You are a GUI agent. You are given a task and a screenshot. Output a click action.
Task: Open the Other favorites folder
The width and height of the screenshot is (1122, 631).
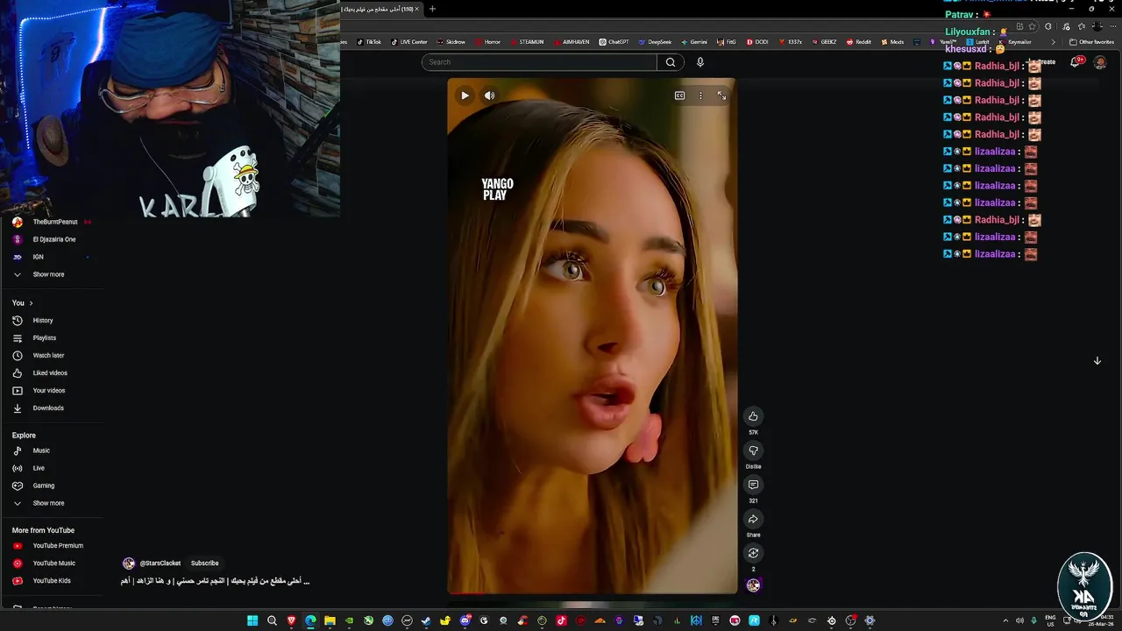tap(1092, 42)
